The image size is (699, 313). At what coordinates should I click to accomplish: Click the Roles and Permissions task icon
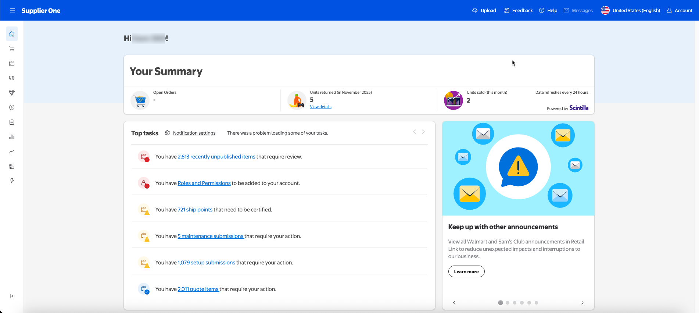pyautogui.click(x=144, y=183)
